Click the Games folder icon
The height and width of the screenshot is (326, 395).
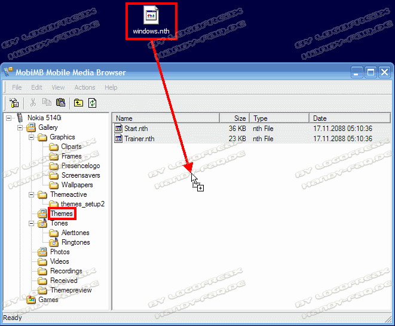click(x=31, y=300)
